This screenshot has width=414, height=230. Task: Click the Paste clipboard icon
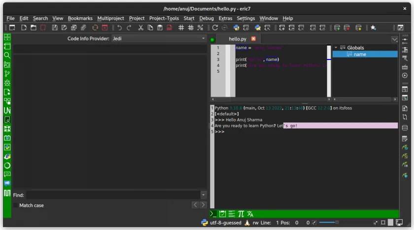[x=160, y=28]
